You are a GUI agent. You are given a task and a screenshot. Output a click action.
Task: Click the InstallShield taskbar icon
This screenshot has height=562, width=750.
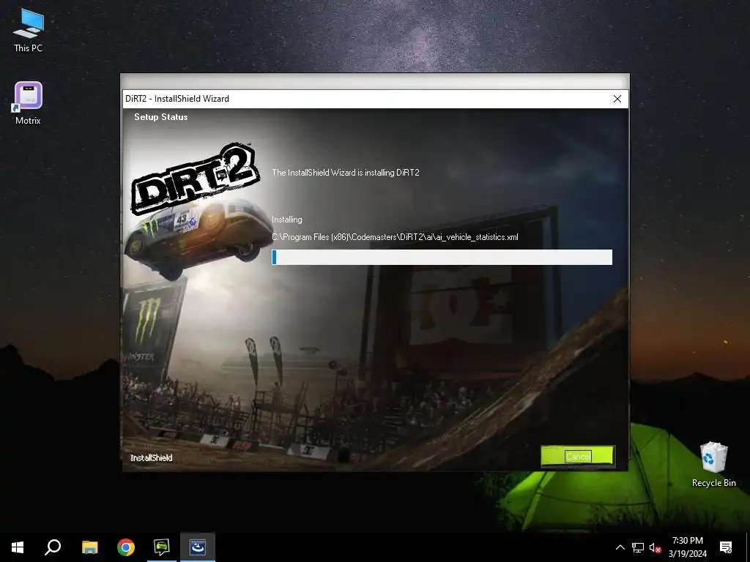click(198, 547)
